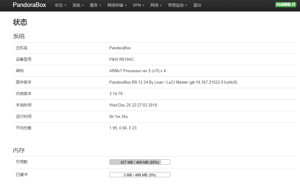
Task: Click the 3 MB / 499 MB buffered bar
Action: (140, 175)
